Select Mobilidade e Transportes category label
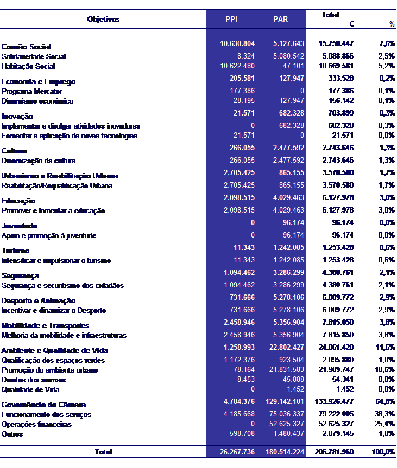The height and width of the screenshot is (468, 397). 45,325
